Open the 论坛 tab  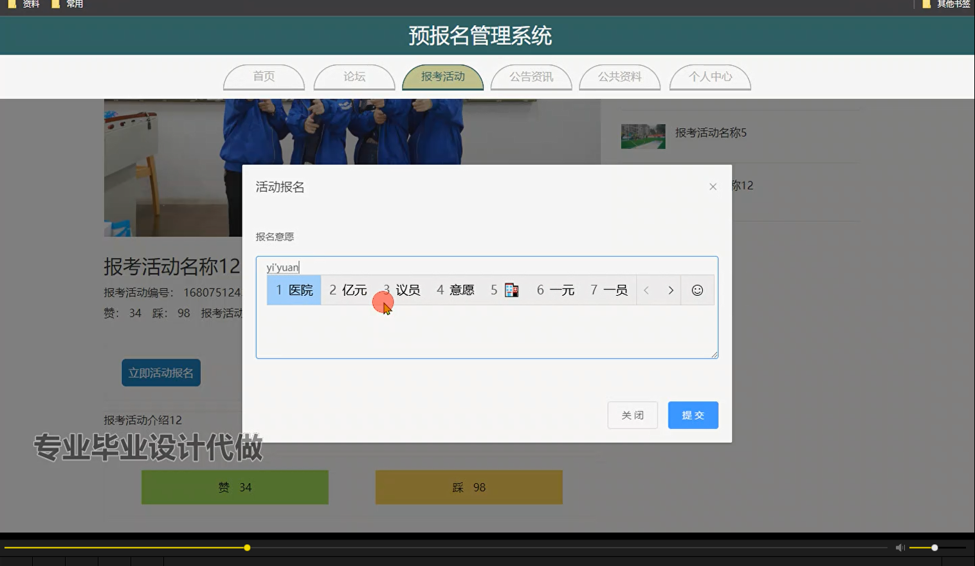coord(354,77)
